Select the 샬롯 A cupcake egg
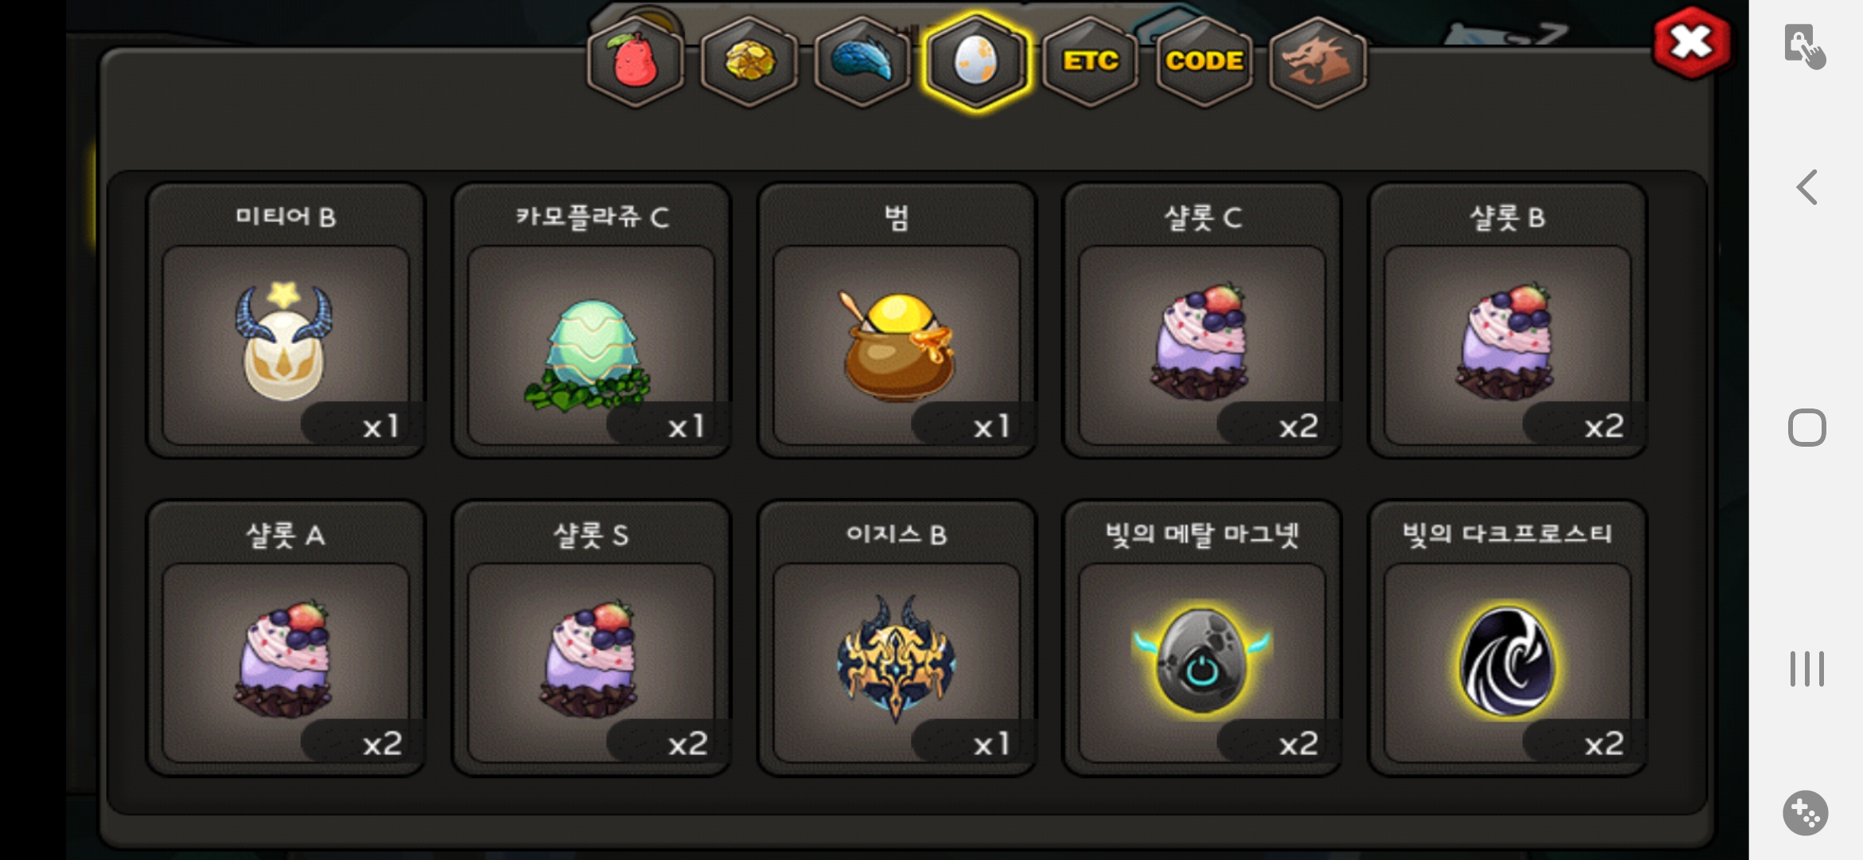Viewport: 1863px width, 860px height. (286, 638)
